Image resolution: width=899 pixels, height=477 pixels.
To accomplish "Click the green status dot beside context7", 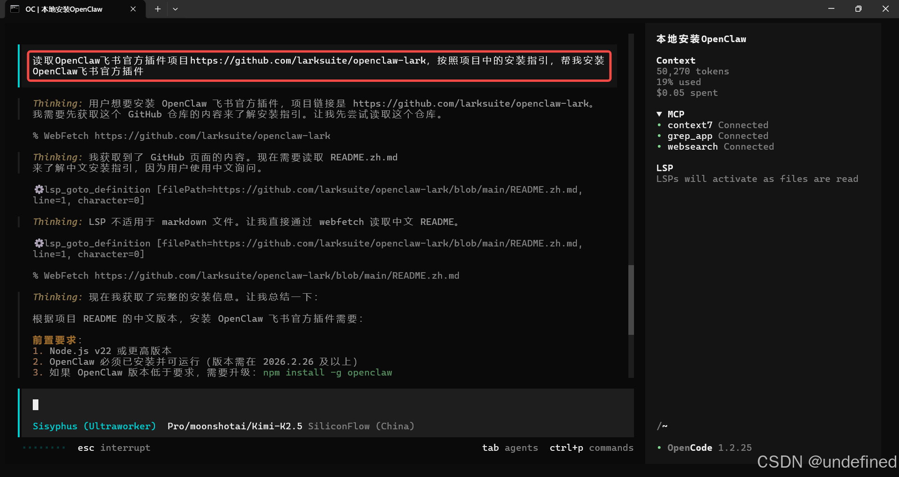I will [x=659, y=125].
